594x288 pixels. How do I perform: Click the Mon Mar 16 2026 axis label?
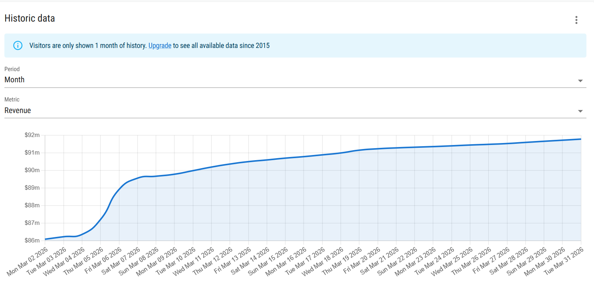click(x=286, y=262)
